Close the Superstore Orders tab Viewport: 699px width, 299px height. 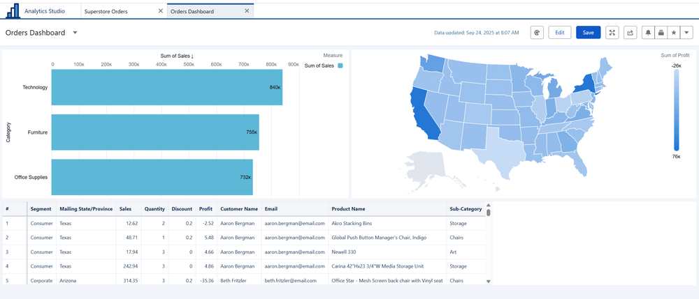click(161, 12)
